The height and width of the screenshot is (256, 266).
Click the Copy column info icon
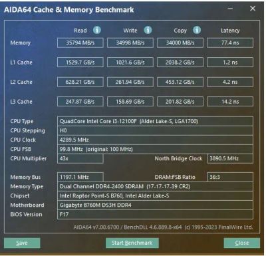coord(197,30)
